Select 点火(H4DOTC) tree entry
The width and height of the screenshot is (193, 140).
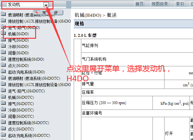click(21, 129)
